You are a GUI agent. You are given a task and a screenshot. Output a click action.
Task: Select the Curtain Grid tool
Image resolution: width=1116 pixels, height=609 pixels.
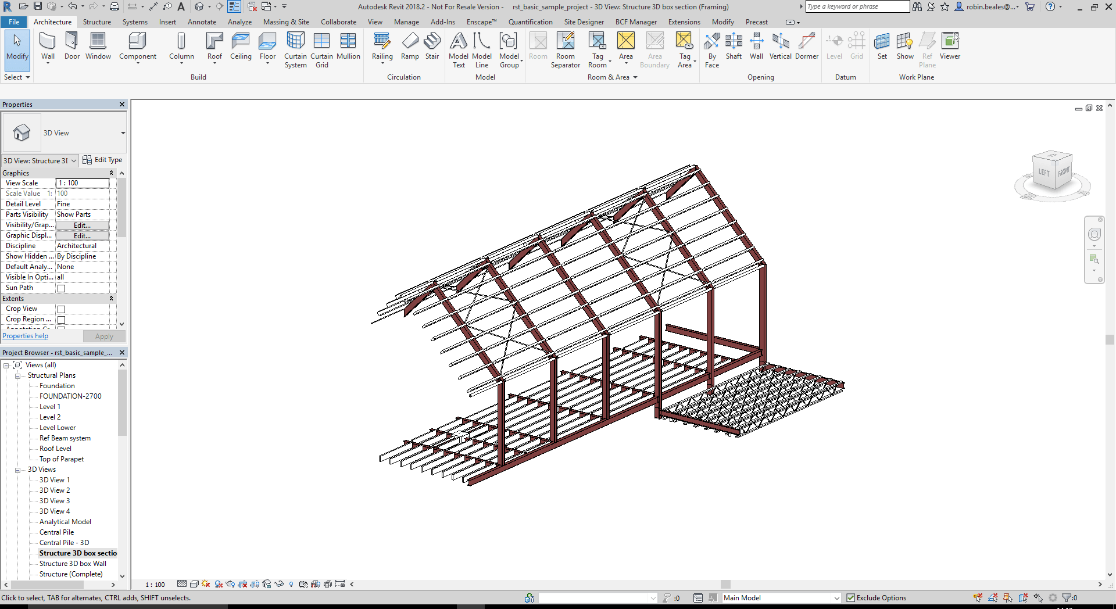click(x=321, y=50)
